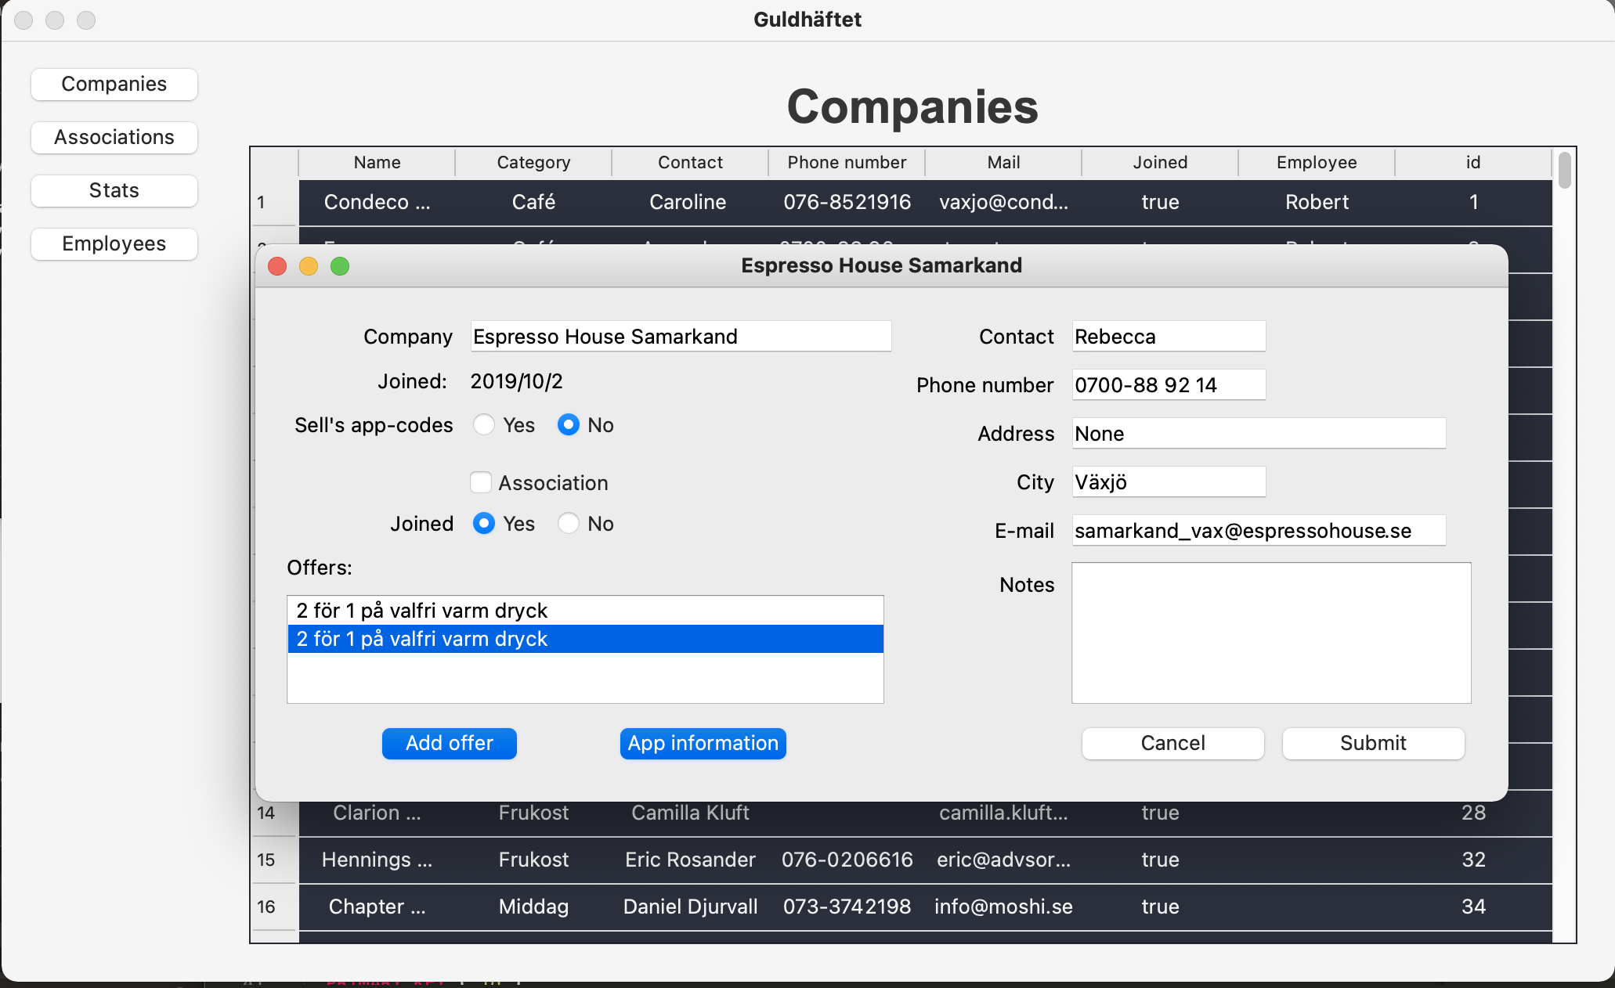Open App information
Image resolution: width=1615 pixels, height=988 pixels.
[x=703, y=744]
